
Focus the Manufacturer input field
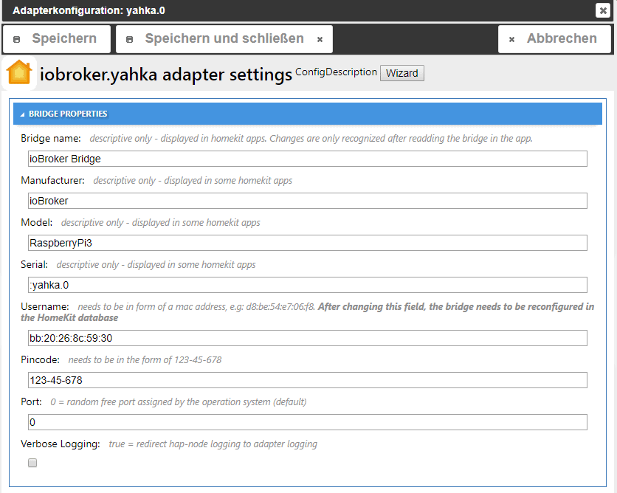(307, 201)
